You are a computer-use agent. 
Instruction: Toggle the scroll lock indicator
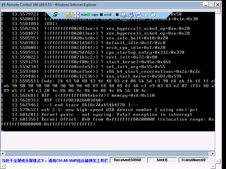click(x=107, y=15)
